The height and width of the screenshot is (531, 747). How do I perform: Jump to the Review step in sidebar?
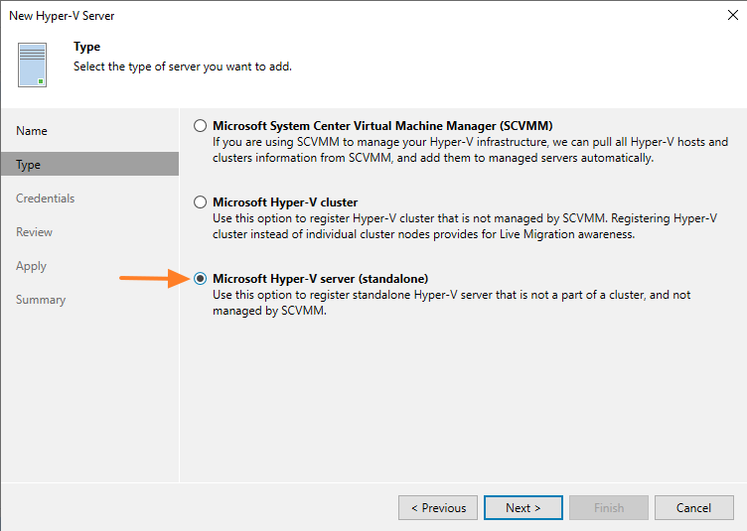35,232
